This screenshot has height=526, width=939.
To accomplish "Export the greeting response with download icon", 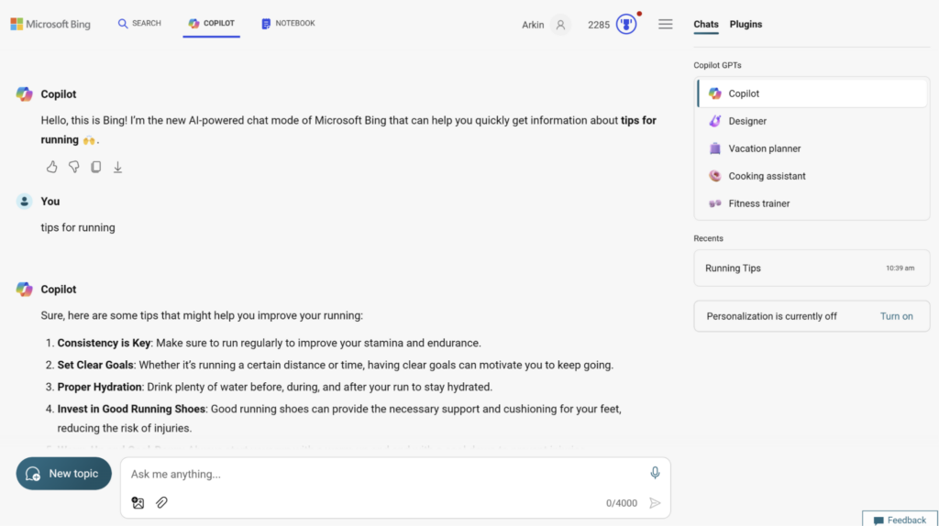I will coord(118,167).
